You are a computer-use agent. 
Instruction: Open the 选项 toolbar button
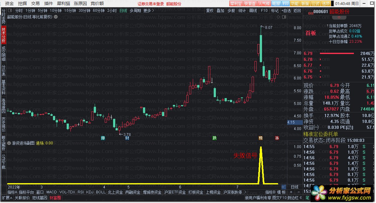pyautogui.click(x=326, y=4)
